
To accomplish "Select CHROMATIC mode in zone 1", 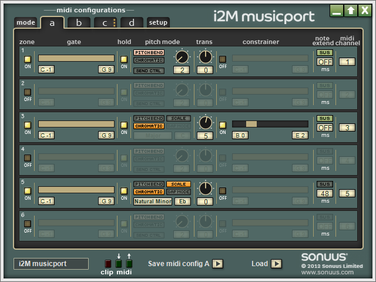I will coord(149,60).
